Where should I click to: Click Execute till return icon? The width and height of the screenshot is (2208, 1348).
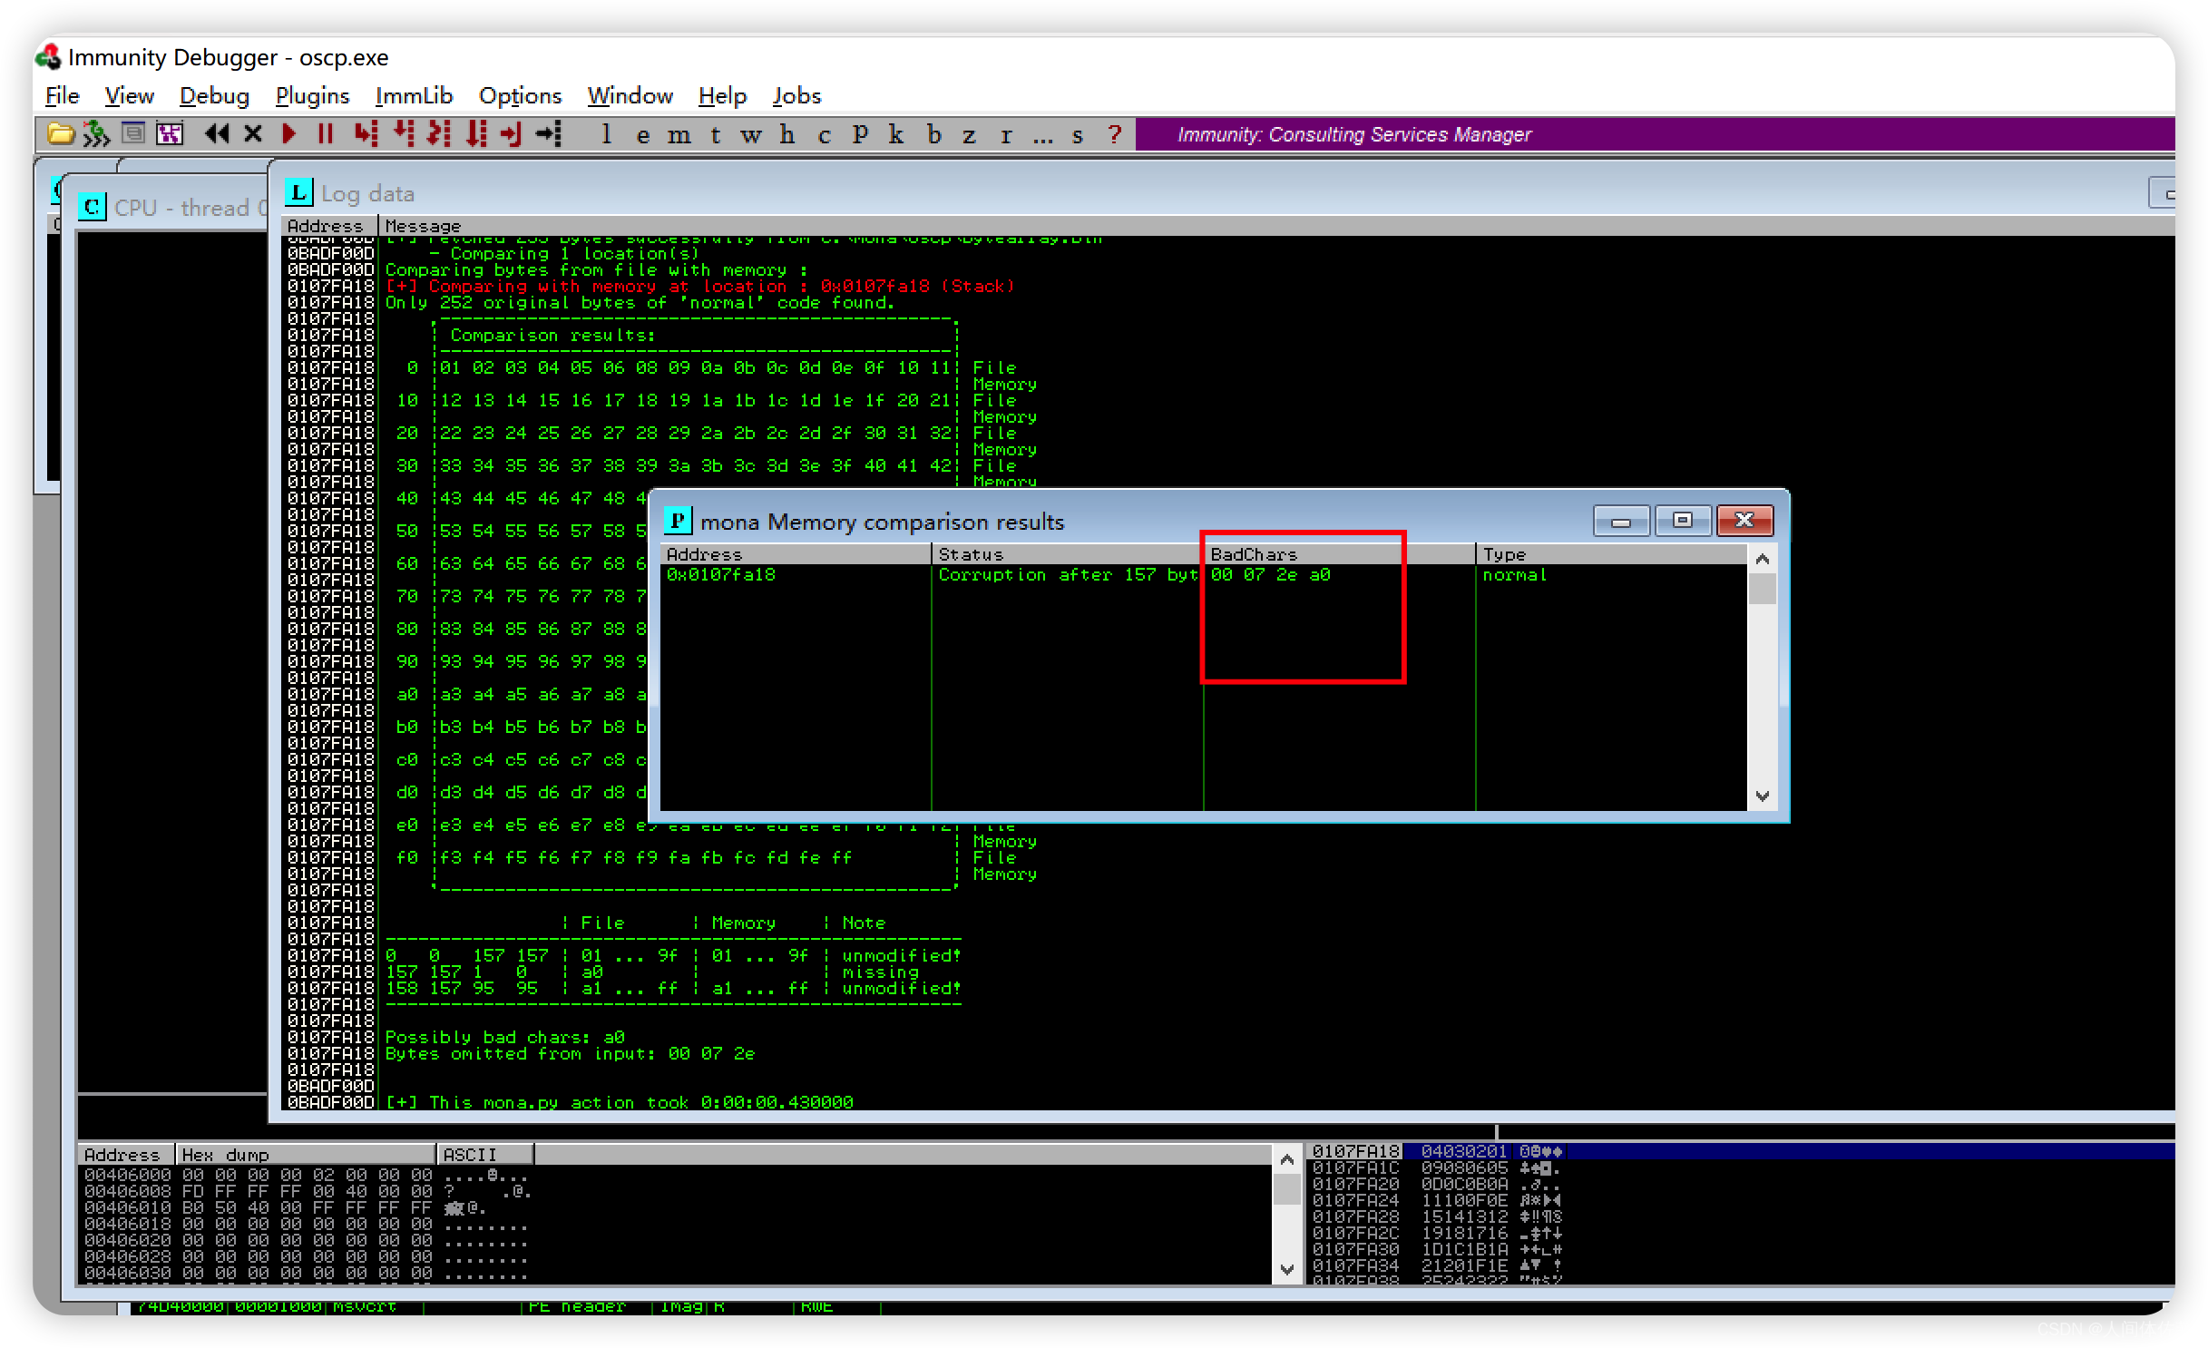[x=511, y=134]
